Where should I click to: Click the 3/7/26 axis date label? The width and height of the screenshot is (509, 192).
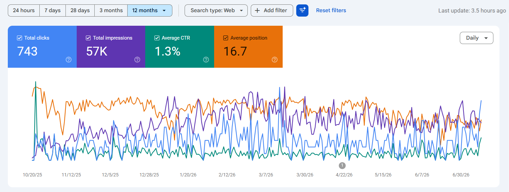(266, 175)
